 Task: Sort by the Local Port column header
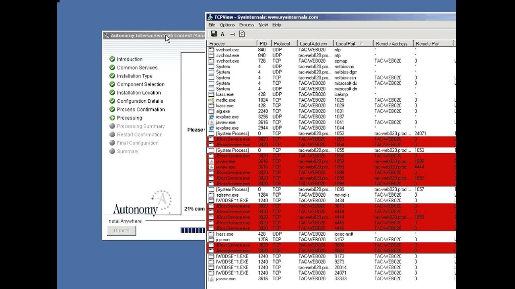pyautogui.click(x=353, y=44)
